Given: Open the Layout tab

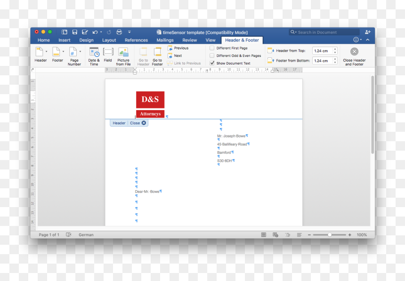Looking at the screenshot, I should [x=109, y=40].
